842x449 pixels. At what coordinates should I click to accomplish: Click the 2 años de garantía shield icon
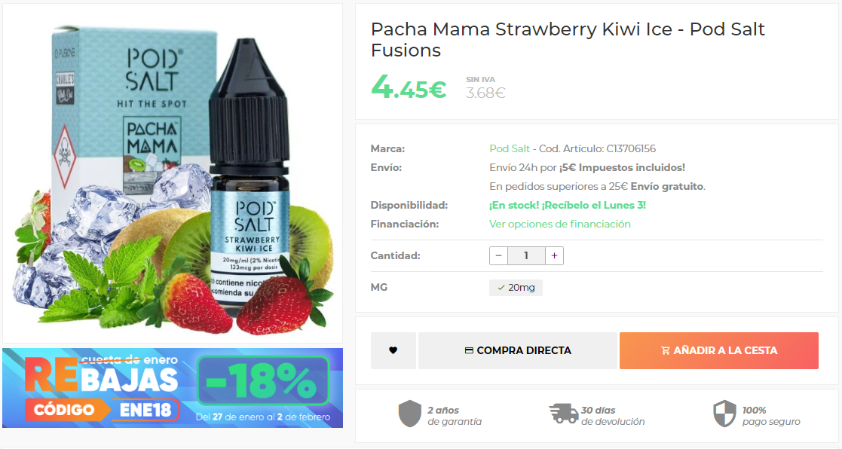410,414
